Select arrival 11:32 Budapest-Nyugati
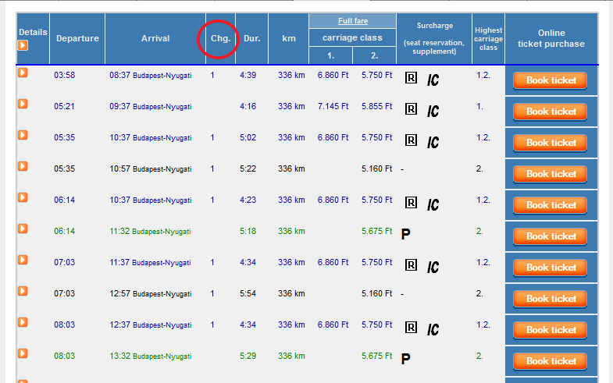Screen dimensions: 613x383 (x=150, y=231)
